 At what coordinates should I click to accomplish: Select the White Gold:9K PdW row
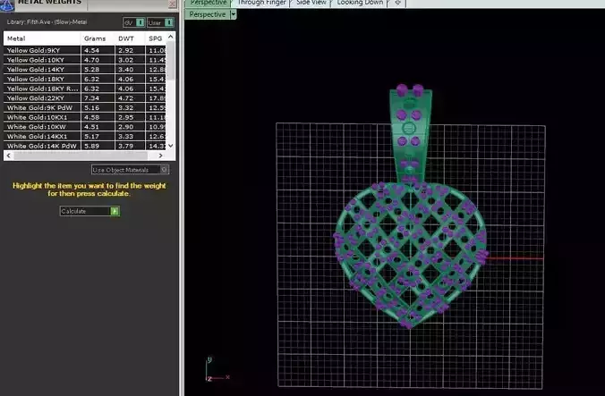(85, 107)
